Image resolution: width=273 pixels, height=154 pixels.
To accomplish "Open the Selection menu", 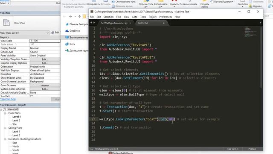I will 108,17.
